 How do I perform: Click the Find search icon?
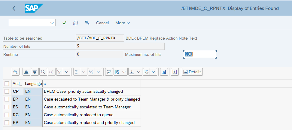[43, 72]
